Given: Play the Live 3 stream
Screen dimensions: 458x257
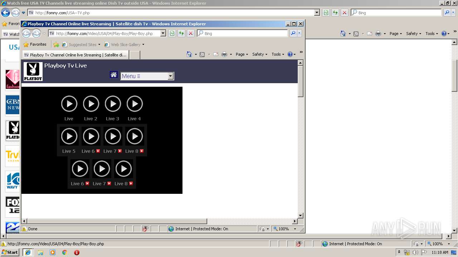Looking at the screenshot, I should [113, 104].
